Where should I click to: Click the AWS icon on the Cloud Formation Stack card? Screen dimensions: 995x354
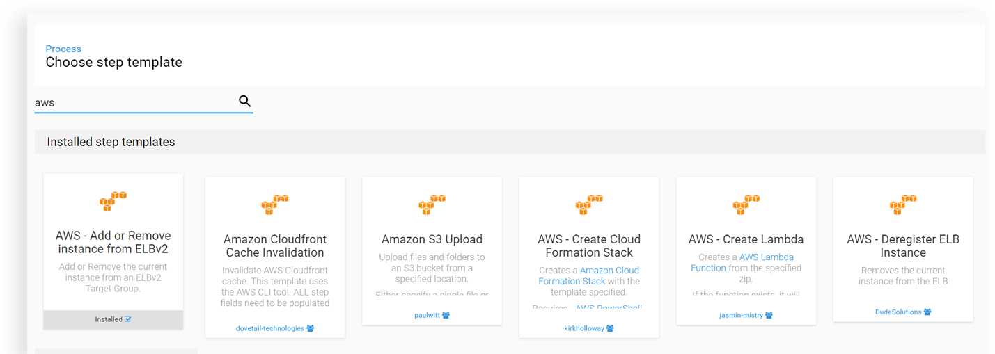click(x=589, y=204)
